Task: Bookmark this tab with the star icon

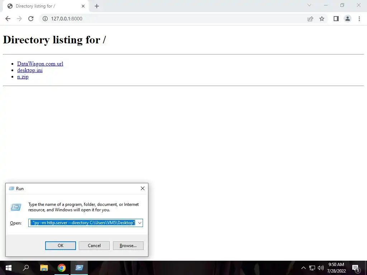Action: point(322,19)
